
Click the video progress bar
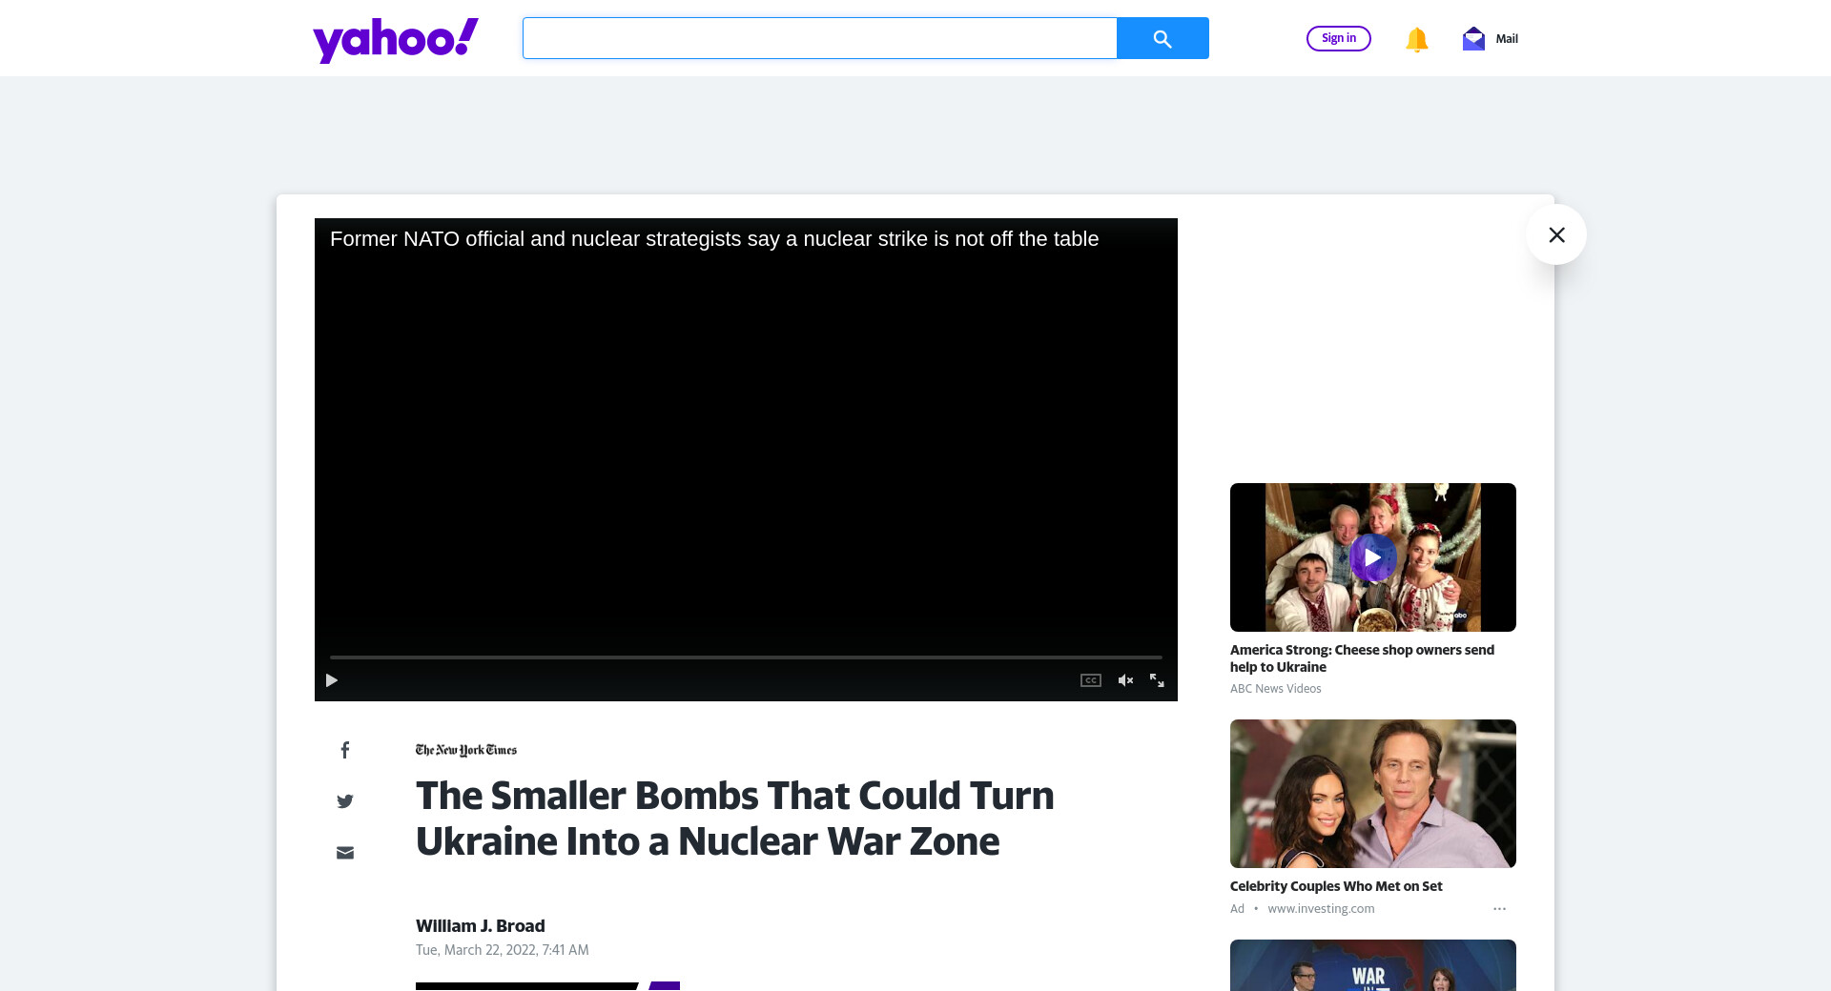(745, 657)
